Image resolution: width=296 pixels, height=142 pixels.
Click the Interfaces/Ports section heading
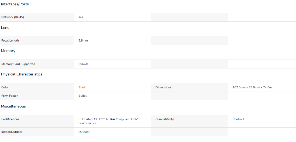[15, 4]
